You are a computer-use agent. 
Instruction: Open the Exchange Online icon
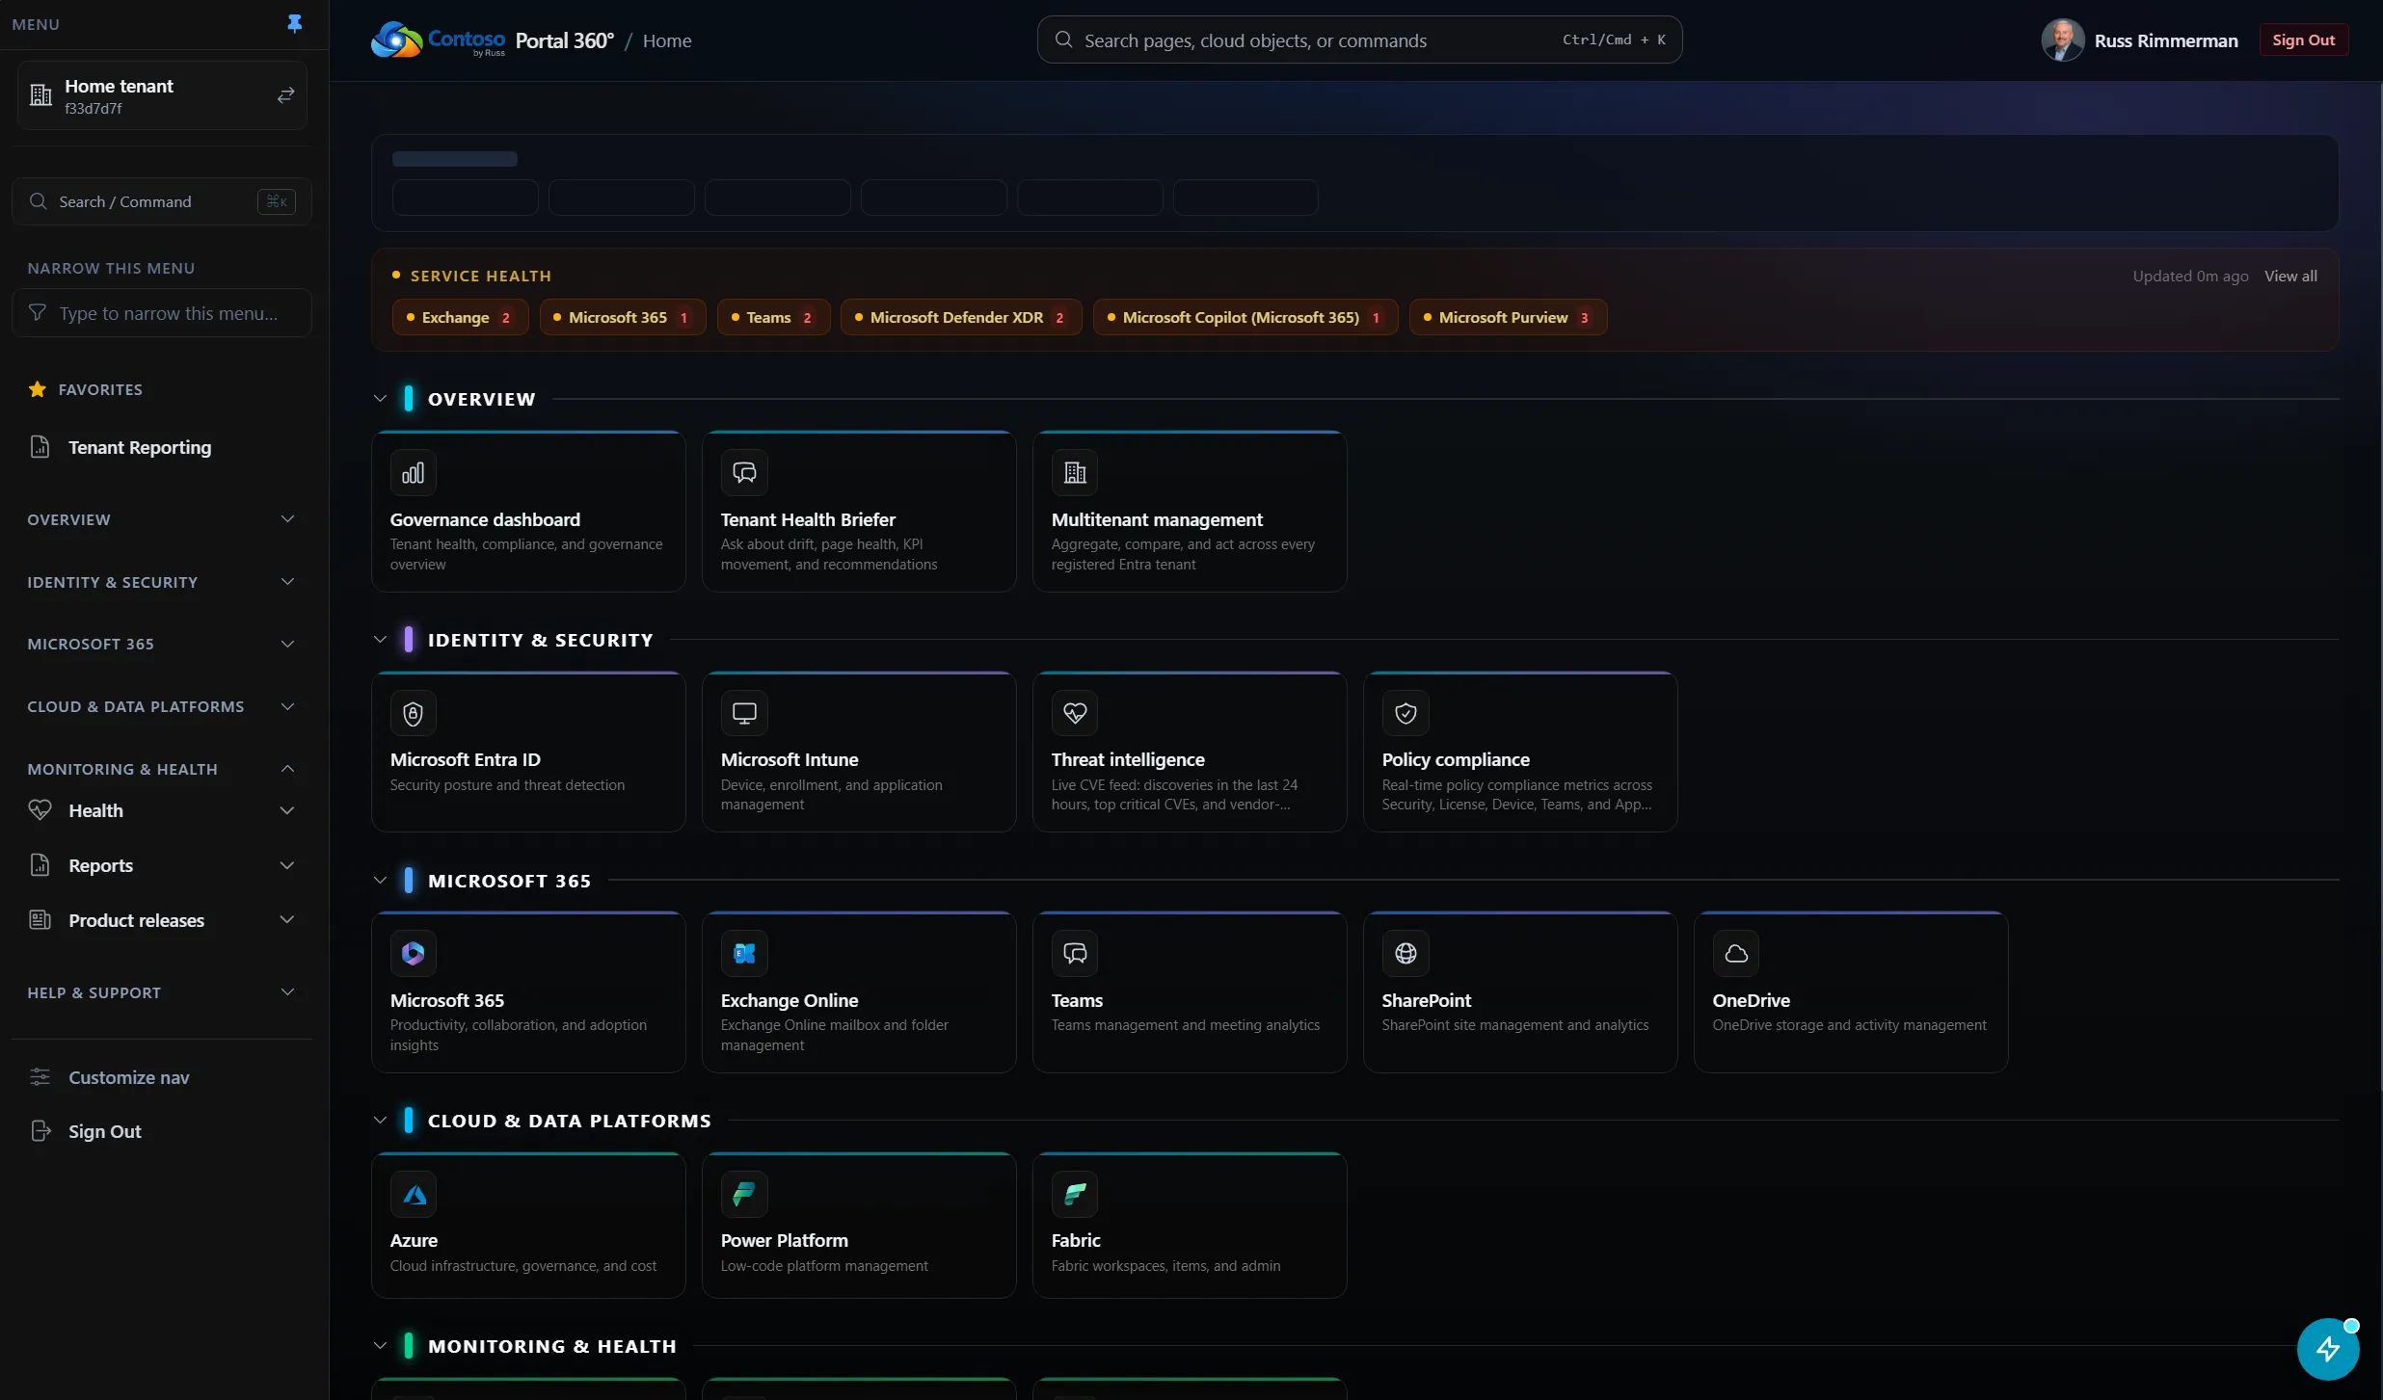[744, 954]
